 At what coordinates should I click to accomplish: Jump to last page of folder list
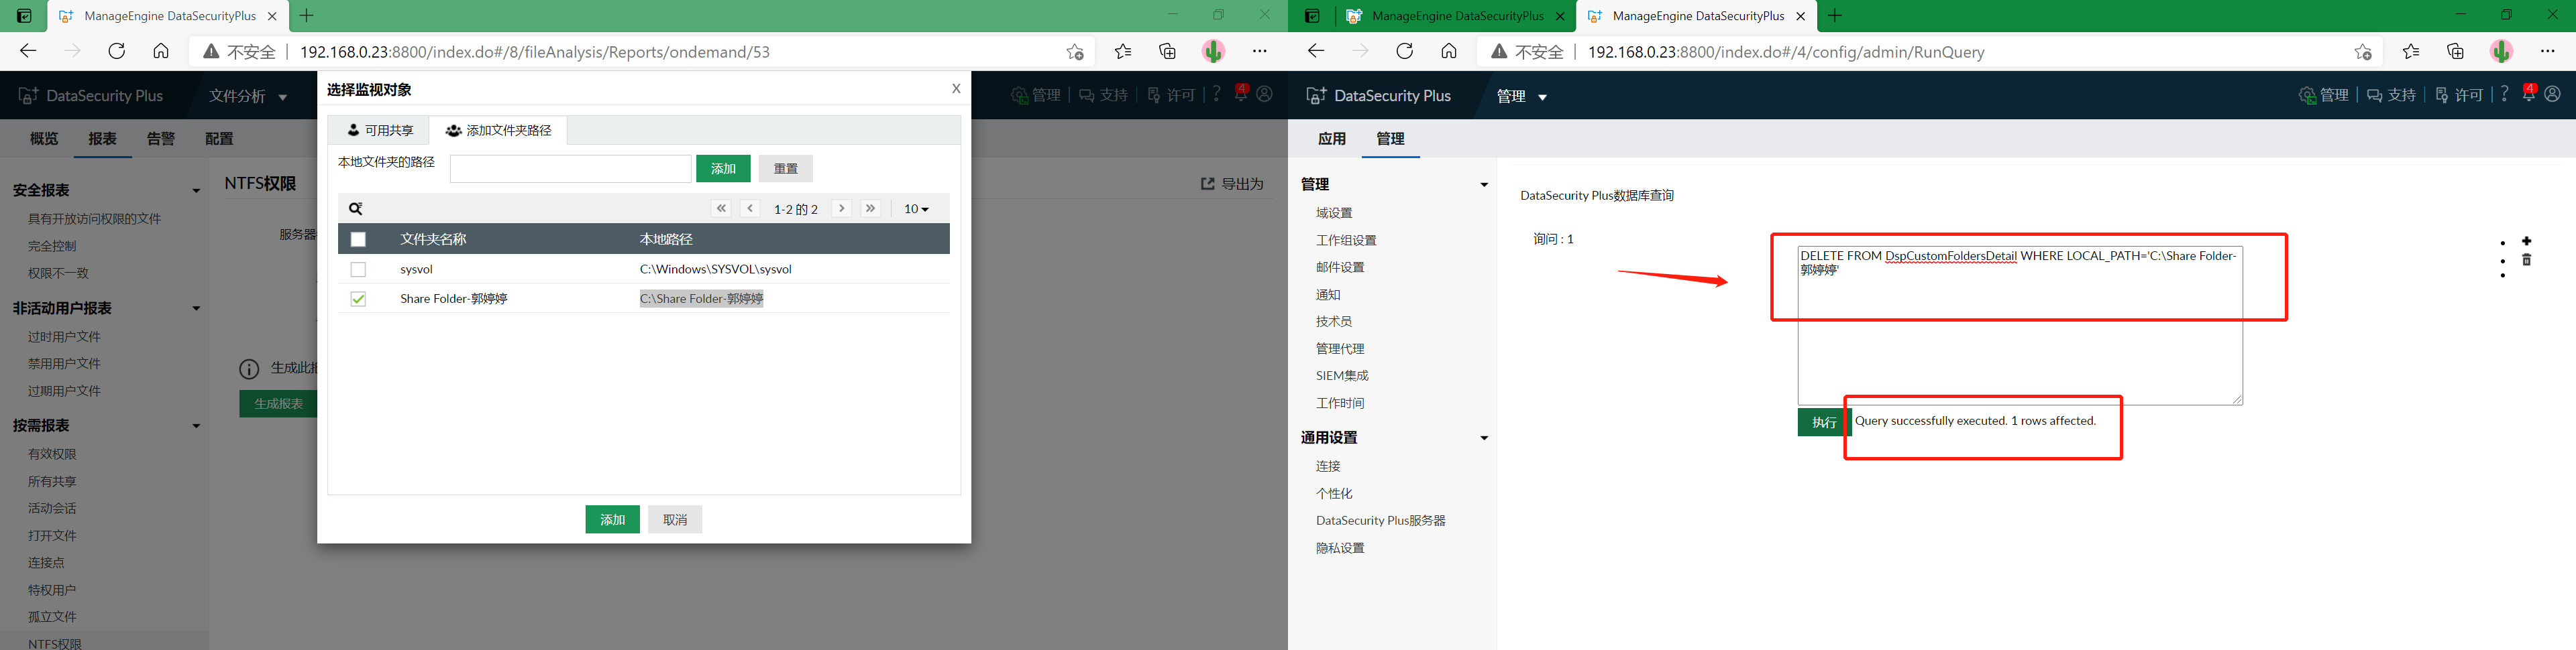click(x=871, y=208)
